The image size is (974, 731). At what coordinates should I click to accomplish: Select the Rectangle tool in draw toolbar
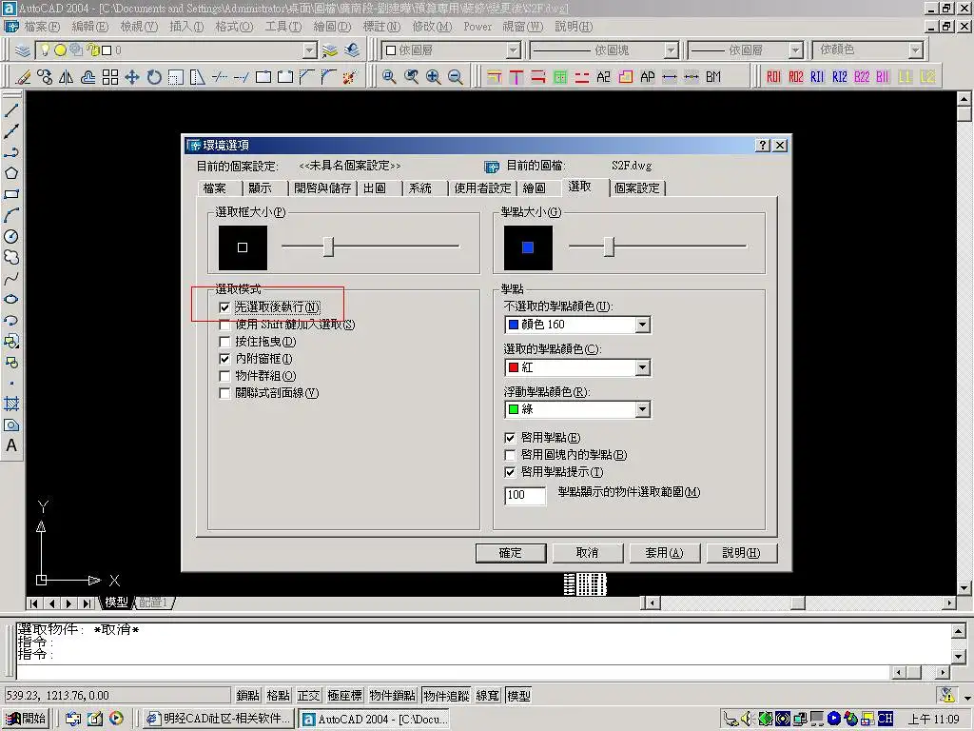click(x=11, y=194)
